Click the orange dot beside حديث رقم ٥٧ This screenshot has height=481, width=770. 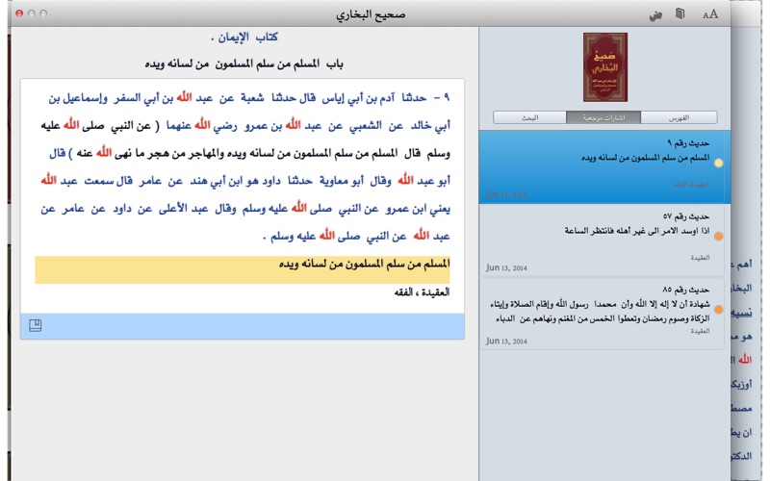[x=718, y=237]
